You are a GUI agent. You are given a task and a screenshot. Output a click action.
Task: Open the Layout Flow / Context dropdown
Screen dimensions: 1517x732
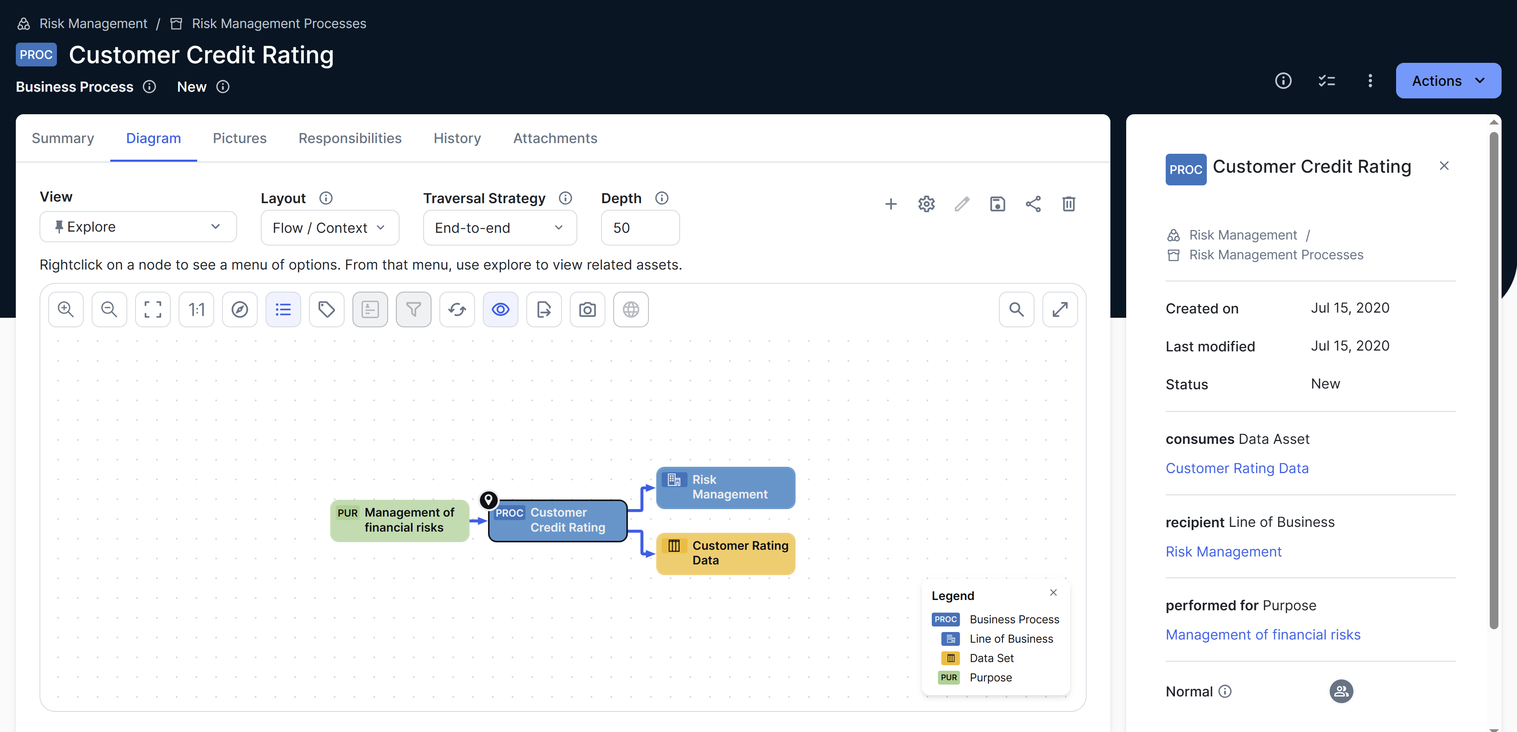[329, 228]
